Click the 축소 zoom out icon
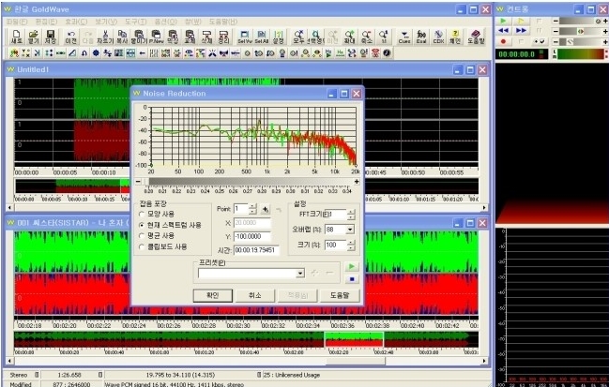 click(x=367, y=37)
